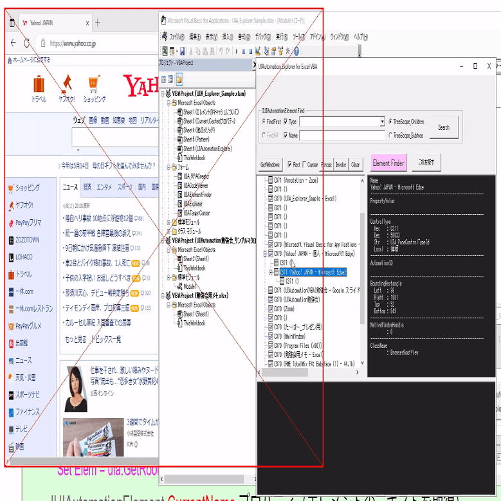Click the browser Back arrow in Edge
Viewport: 501px width, 501px height.
pyautogui.click(x=13, y=43)
